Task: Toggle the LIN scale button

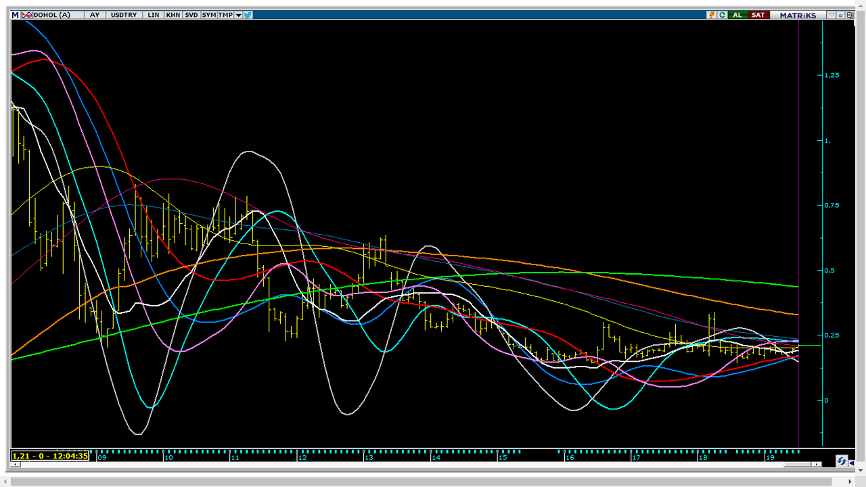Action: coord(154,15)
